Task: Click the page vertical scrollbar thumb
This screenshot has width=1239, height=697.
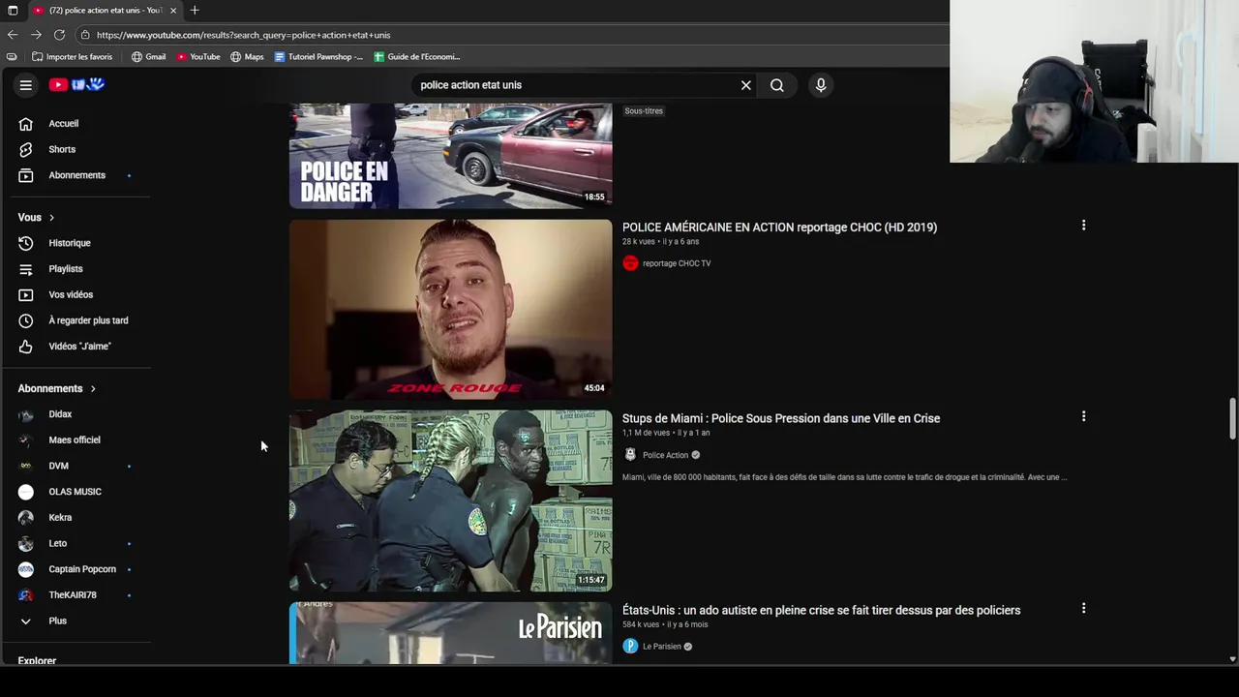Action: 1232,417
